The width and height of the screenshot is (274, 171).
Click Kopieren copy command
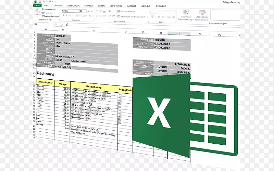pos(47,13)
